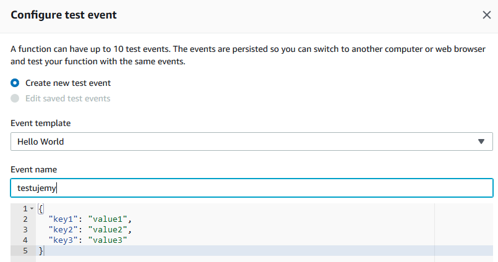Click line number 4 in the editor gutter
Image resolution: width=498 pixels, height=262 pixels.
tap(25, 240)
